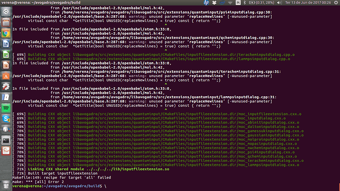Click the moc_mopacinputdialog.cxx.o build line
340x191 pixels.
pyautogui.click(x=155, y=144)
